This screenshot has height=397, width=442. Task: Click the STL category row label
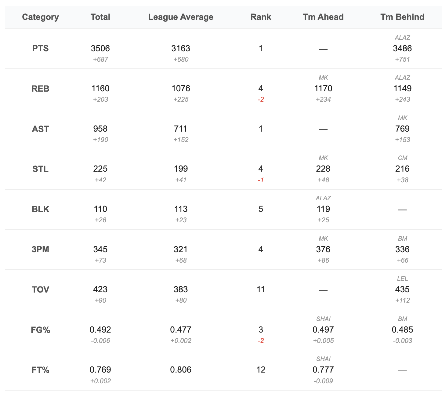[40, 169]
